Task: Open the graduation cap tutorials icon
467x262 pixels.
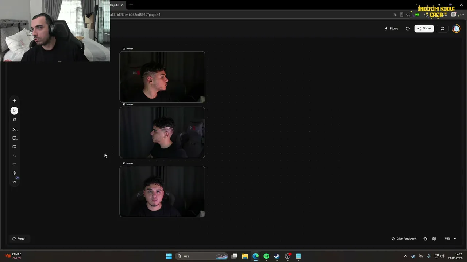Action: (x=425, y=239)
